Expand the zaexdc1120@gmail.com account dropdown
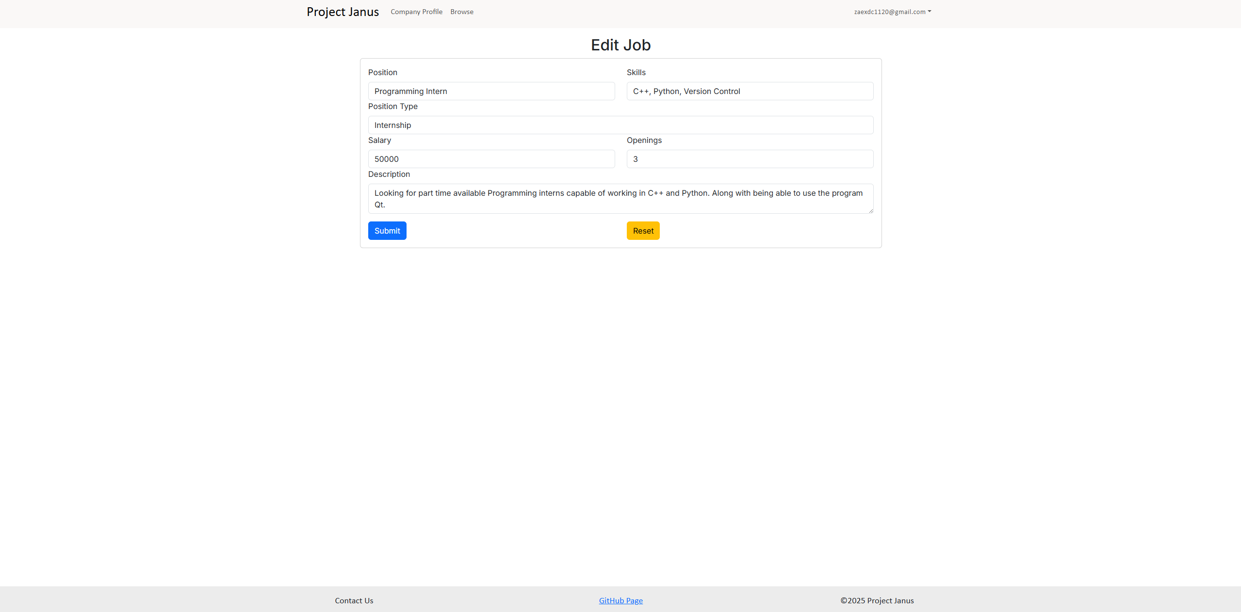Image resolution: width=1241 pixels, height=612 pixels. 889,12
